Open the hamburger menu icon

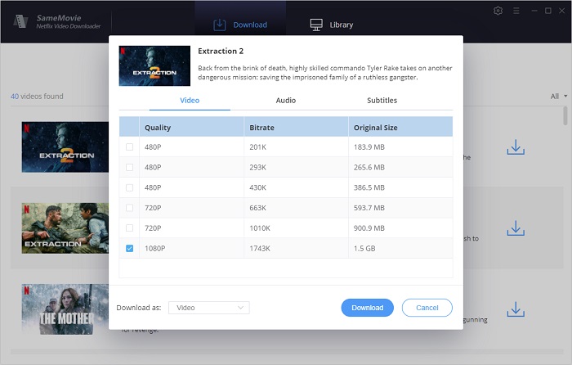[x=516, y=11]
